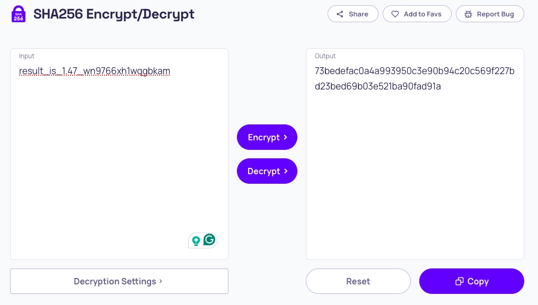Screen dimensions: 538x305
Task: Click the Decryption Settings chevron arrow
Action: 161,281
